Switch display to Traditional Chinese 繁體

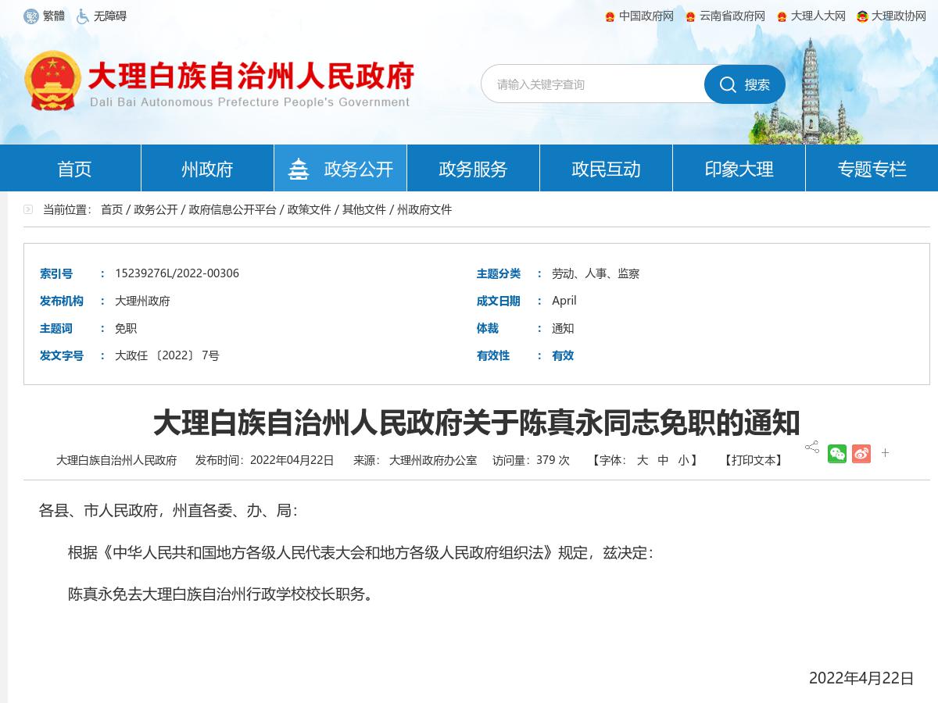[45, 16]
